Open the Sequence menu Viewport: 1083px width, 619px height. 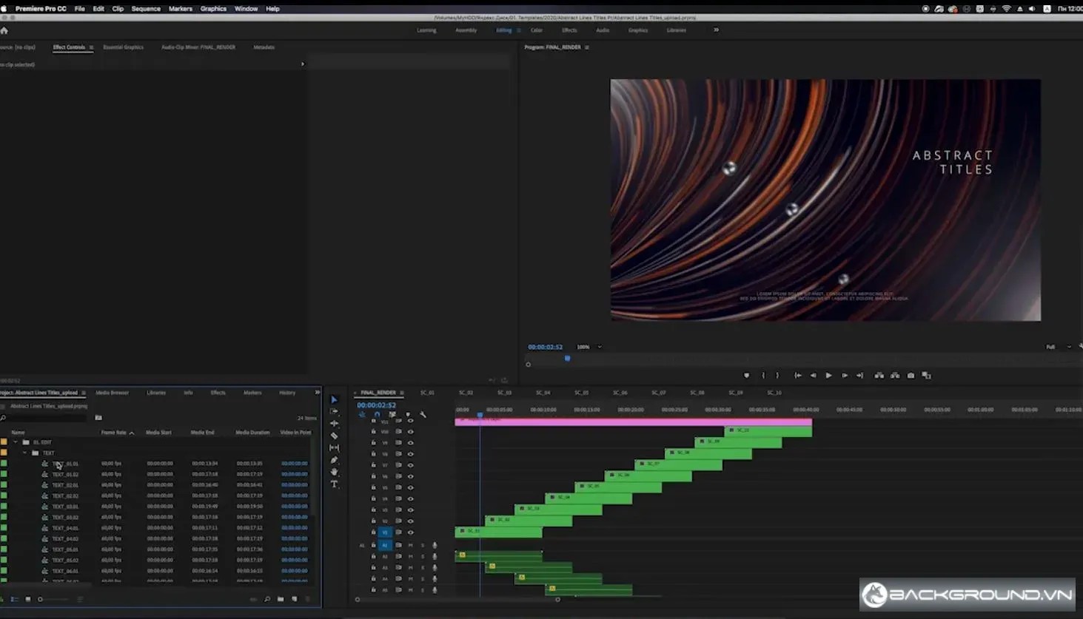tap(146, 9)
